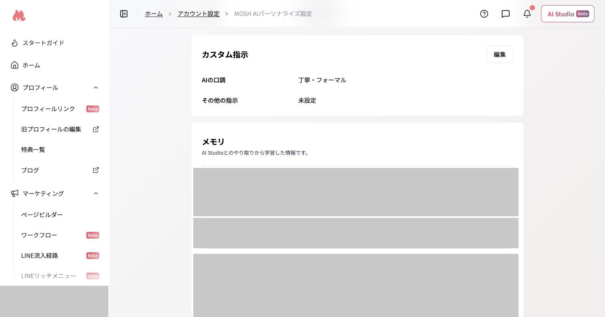Click the flame icon beside スタートガイド

click(x=15, y=43)
